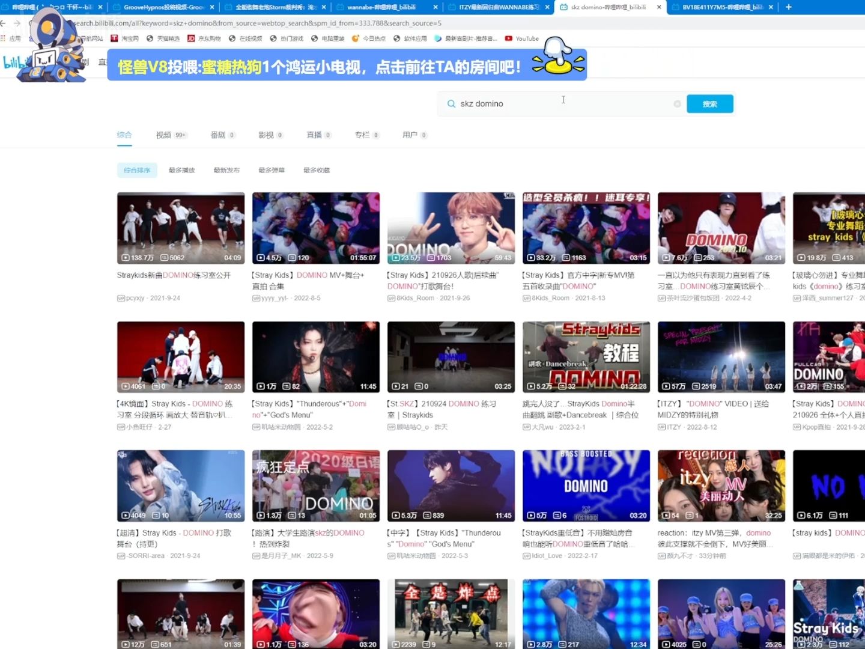Click the 怪兽V8投喂 live gift banner
Screen dimensions: 865x649
[347, 65]
